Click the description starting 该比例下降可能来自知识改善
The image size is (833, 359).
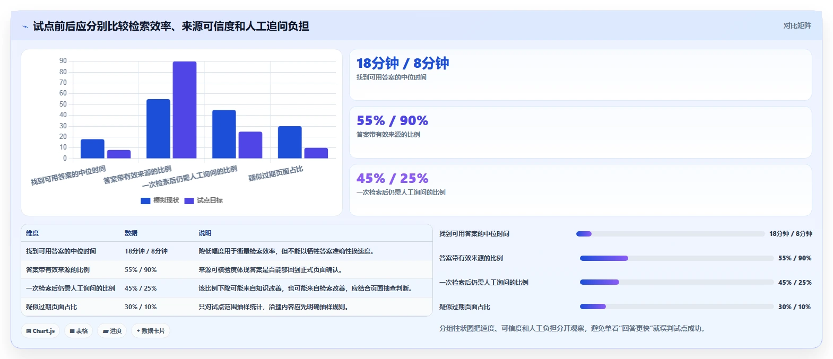(x=307, y=288)
